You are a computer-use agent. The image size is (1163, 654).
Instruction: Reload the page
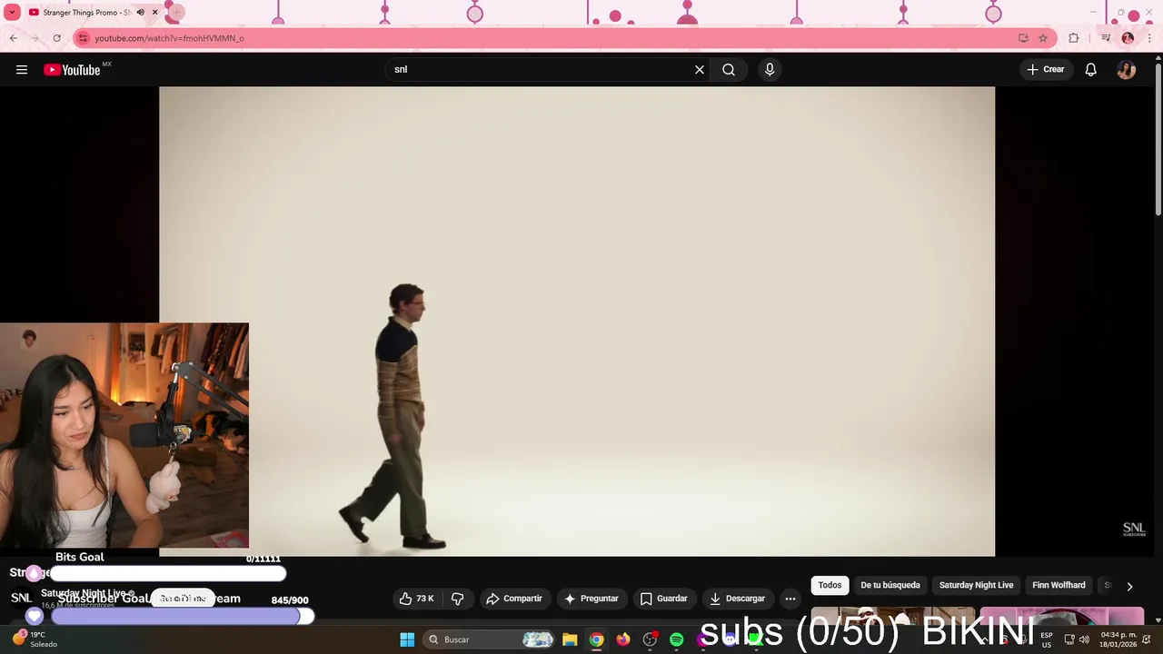[x=56, y=38]
